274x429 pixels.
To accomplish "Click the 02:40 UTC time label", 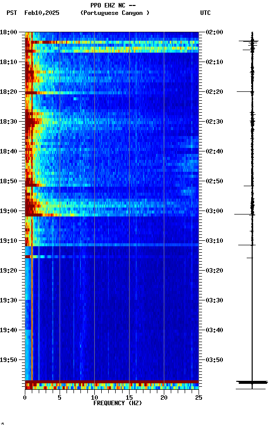I will click(214, 151).
